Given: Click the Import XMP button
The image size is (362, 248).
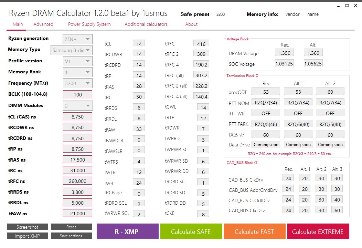Looking at the screenshot, I should point(28,236).
